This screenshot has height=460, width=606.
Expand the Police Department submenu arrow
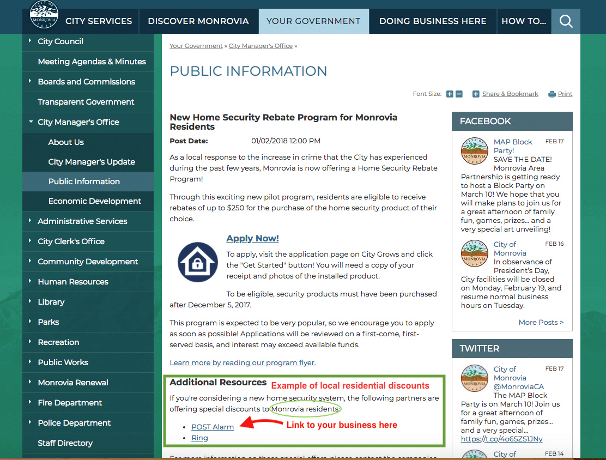pyautogui.click(x=30, y=422)
